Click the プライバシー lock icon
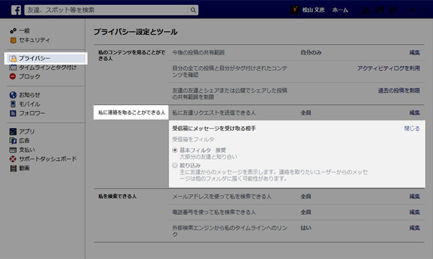 pos(13,59)
